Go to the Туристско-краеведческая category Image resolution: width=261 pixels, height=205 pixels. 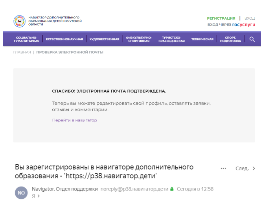click(x=171, y=39)
